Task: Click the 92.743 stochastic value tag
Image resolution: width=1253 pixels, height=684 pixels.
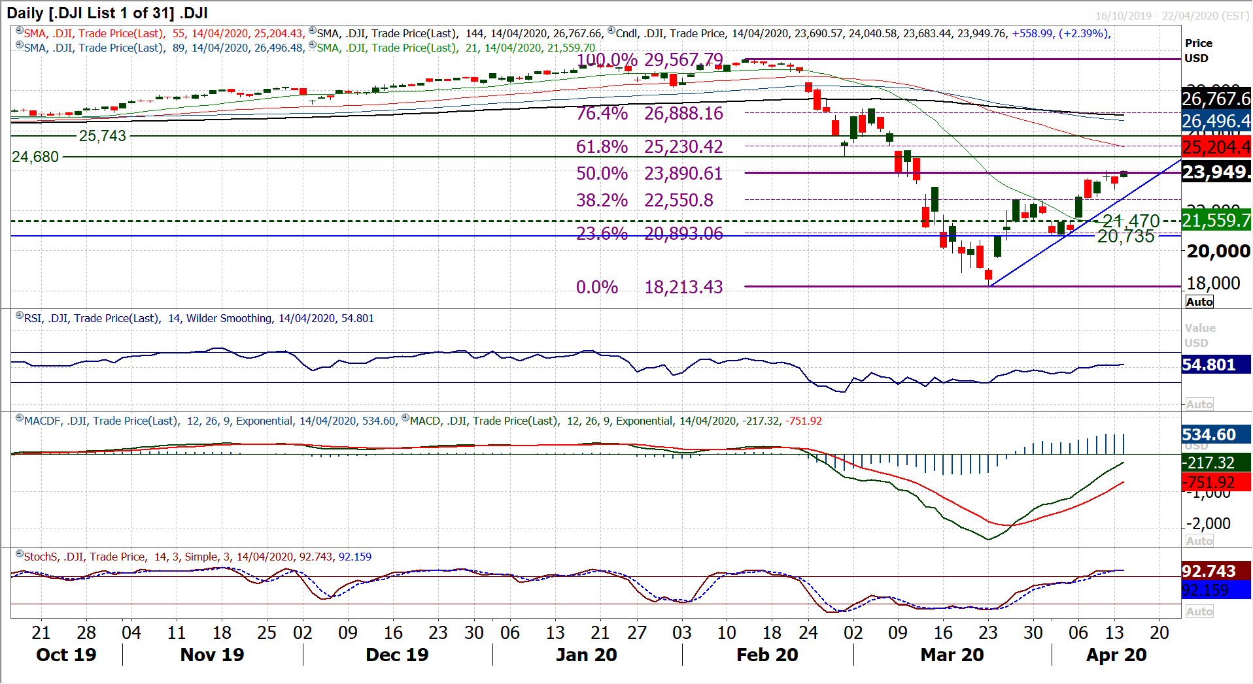Action: pos(1216,571)
